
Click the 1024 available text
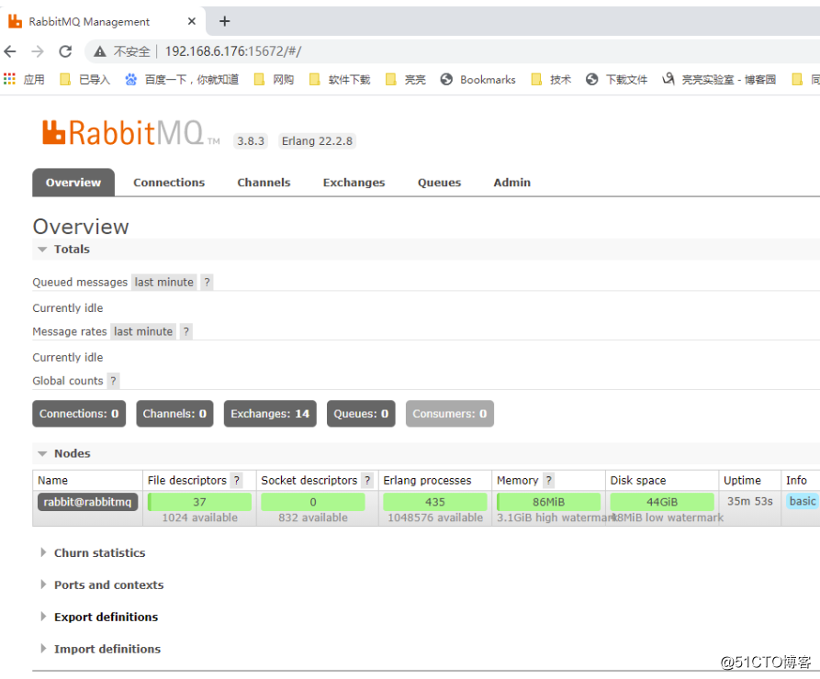[x=200, y=518]
